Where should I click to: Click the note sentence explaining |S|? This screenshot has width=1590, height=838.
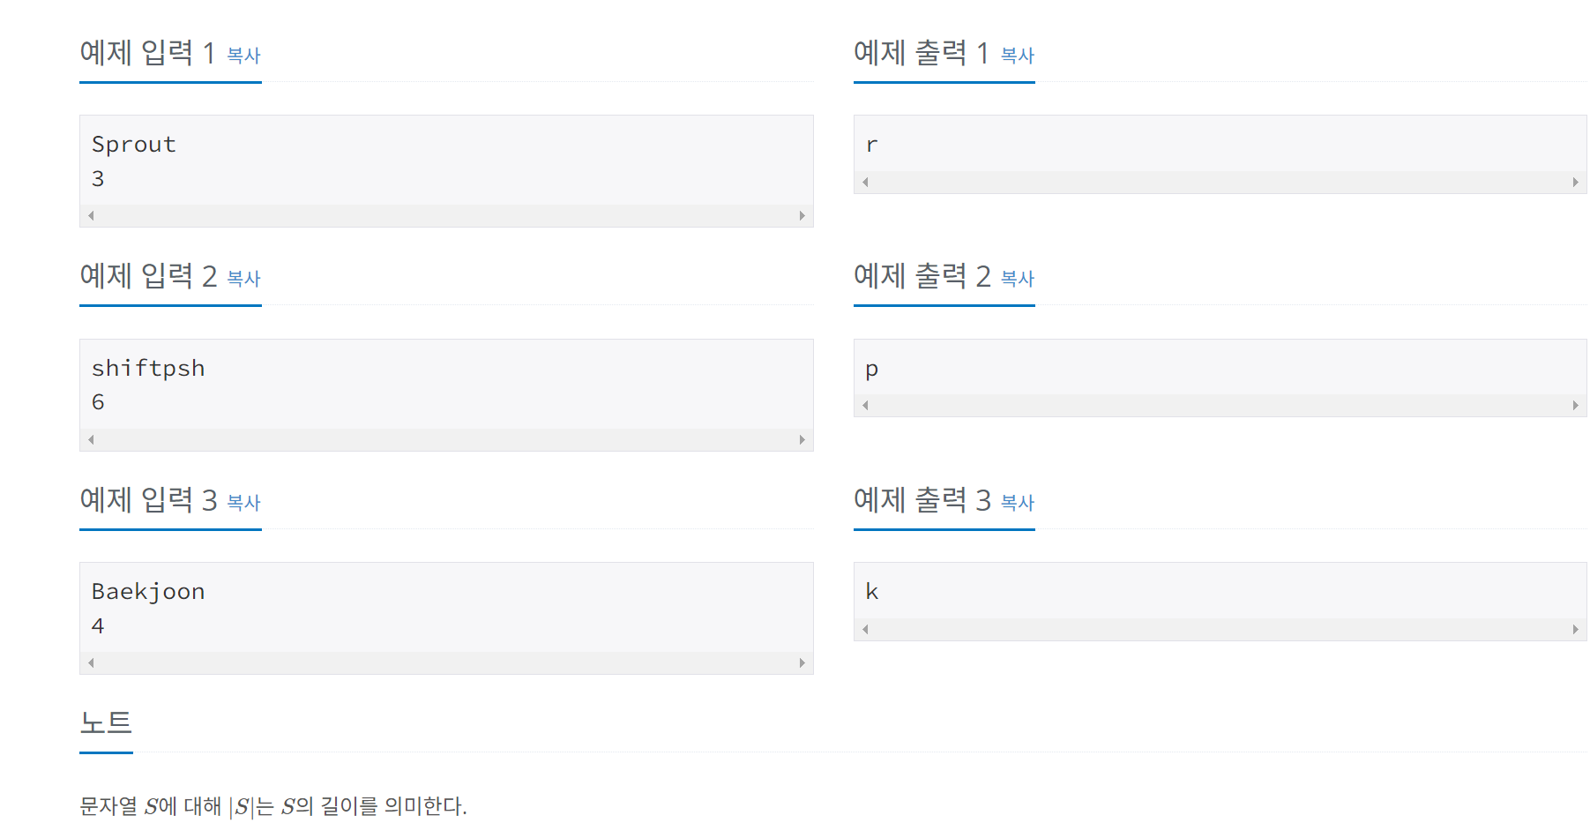point(274,804)
